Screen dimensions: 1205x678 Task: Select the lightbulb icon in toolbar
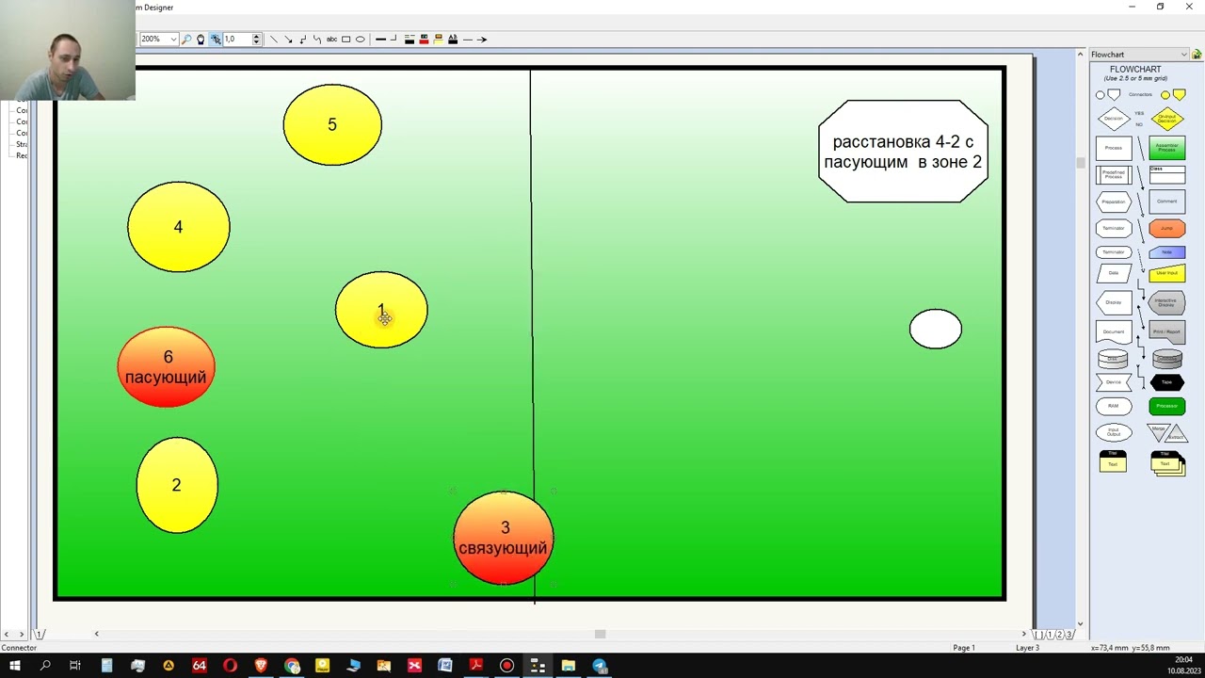[x=201, y=40]
